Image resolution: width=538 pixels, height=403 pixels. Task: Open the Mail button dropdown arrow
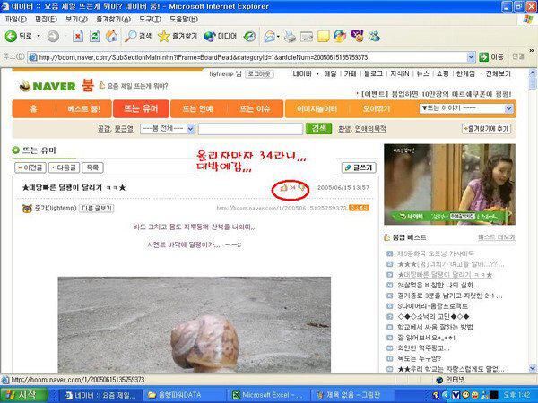point(278,37)
